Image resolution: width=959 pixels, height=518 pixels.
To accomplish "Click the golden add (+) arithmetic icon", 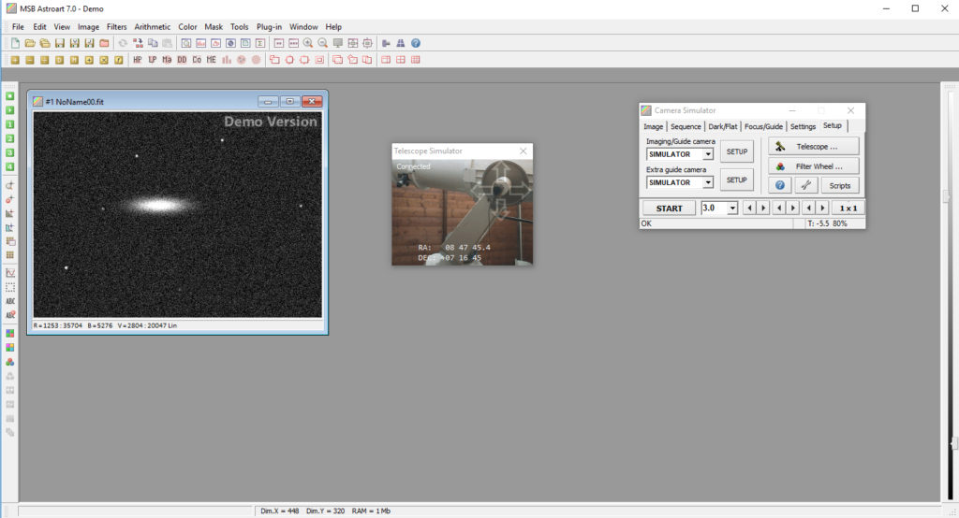I will [x=15, y=60].
